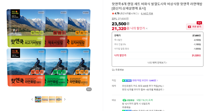Screen dimensions: 207x111
Task: Select the fourth product thumbnail
Action: 59,99
